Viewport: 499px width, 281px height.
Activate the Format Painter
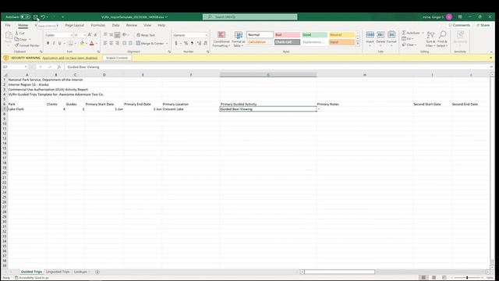click(x=27, y=45)
